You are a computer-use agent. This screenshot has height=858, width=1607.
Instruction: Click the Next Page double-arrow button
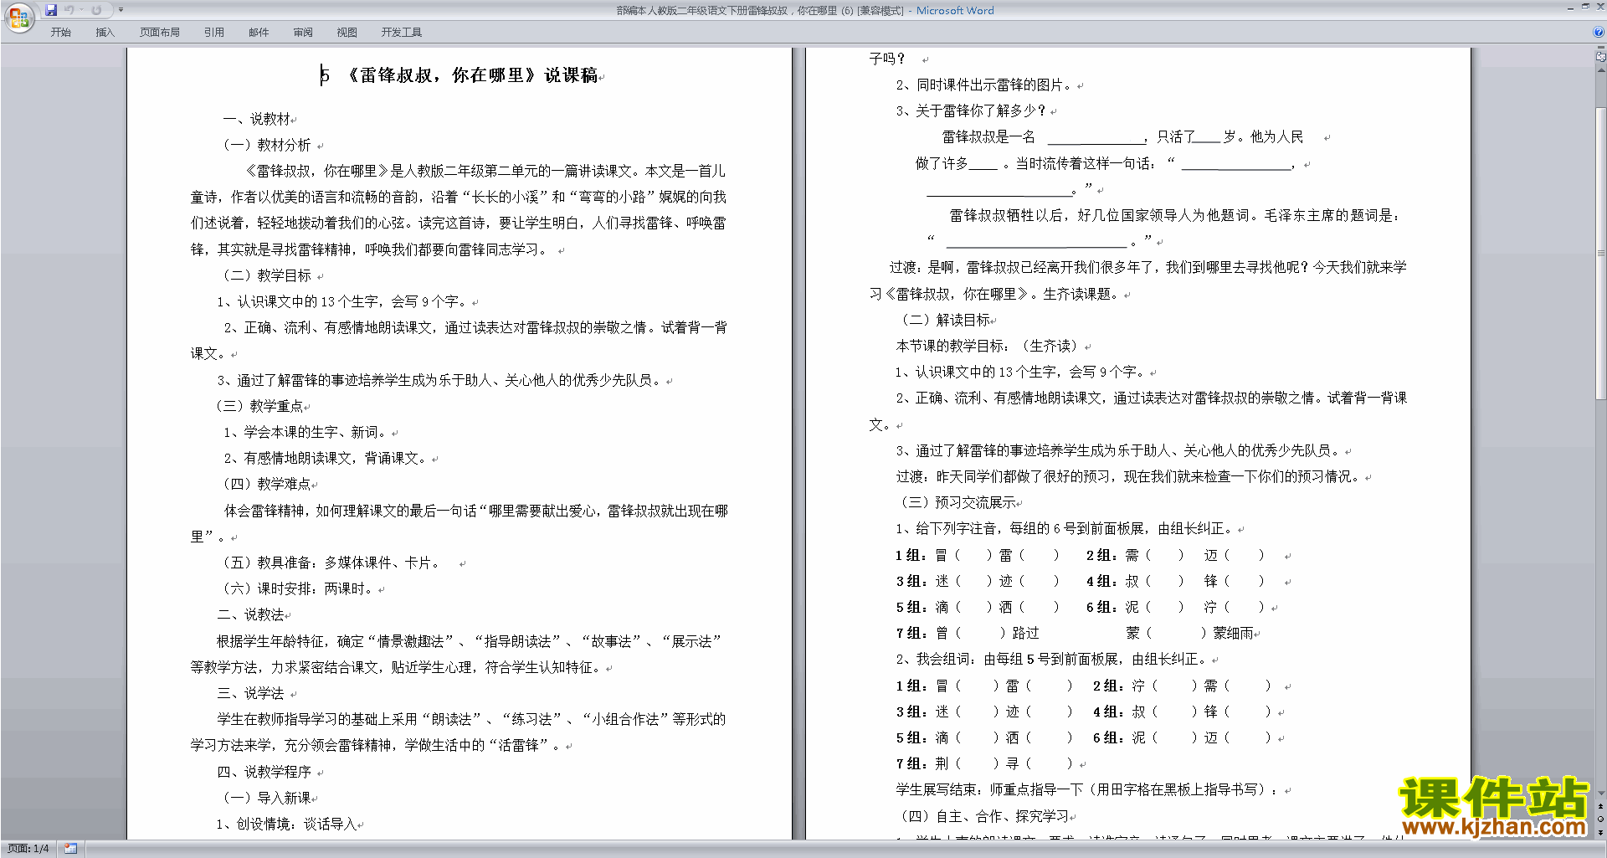point(1601,832)
